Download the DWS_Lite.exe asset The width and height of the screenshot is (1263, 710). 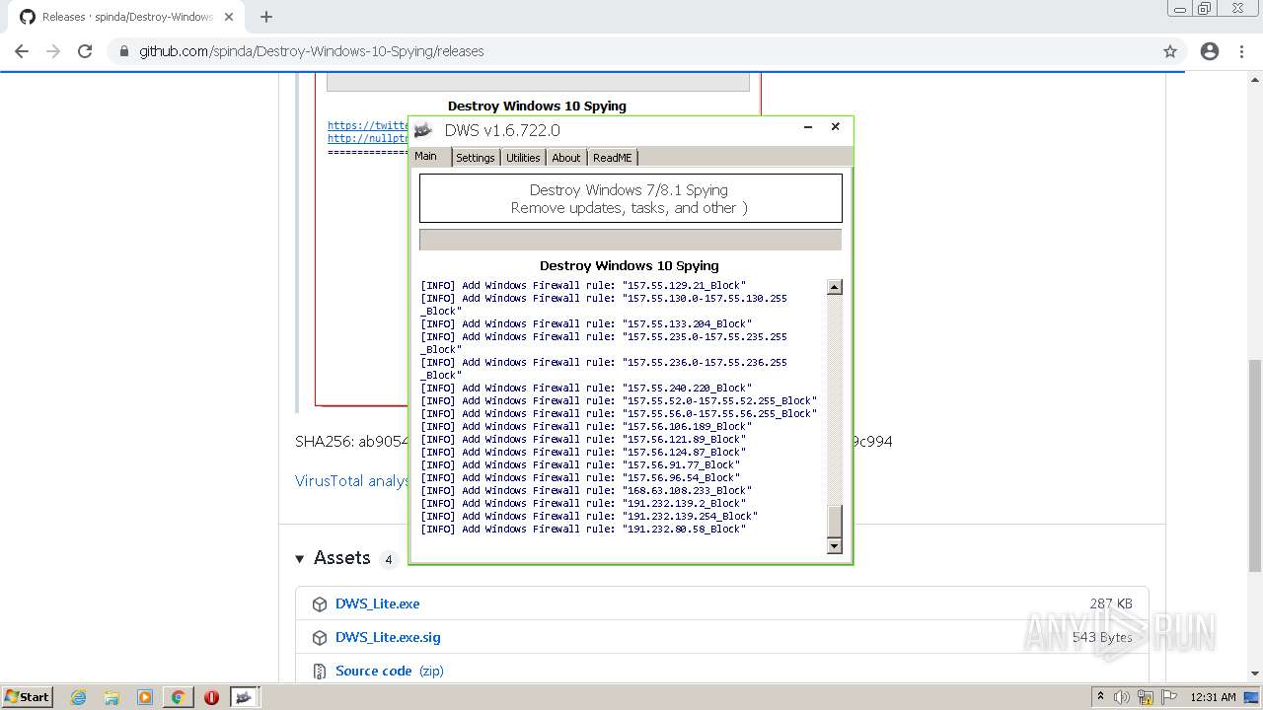tap(377, 603)
